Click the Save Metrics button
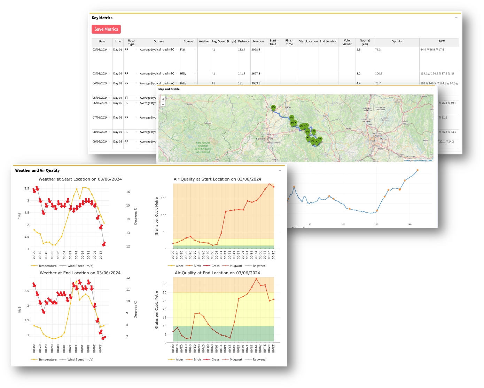Image resolution: width=484 pixels, height=388 pixels. [106, 29]
